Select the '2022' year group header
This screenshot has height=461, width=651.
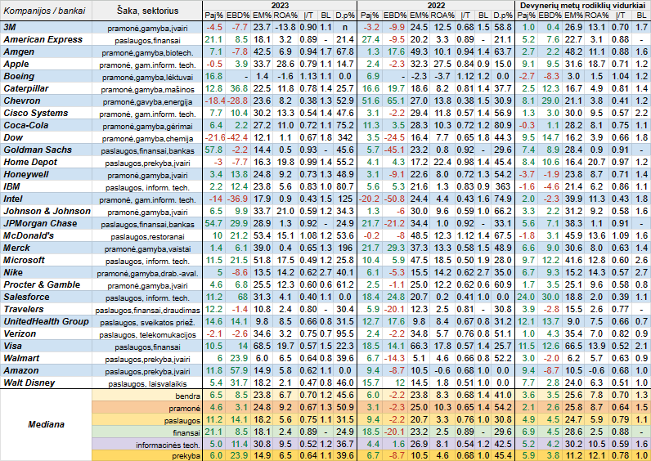(x=436, y=6)
